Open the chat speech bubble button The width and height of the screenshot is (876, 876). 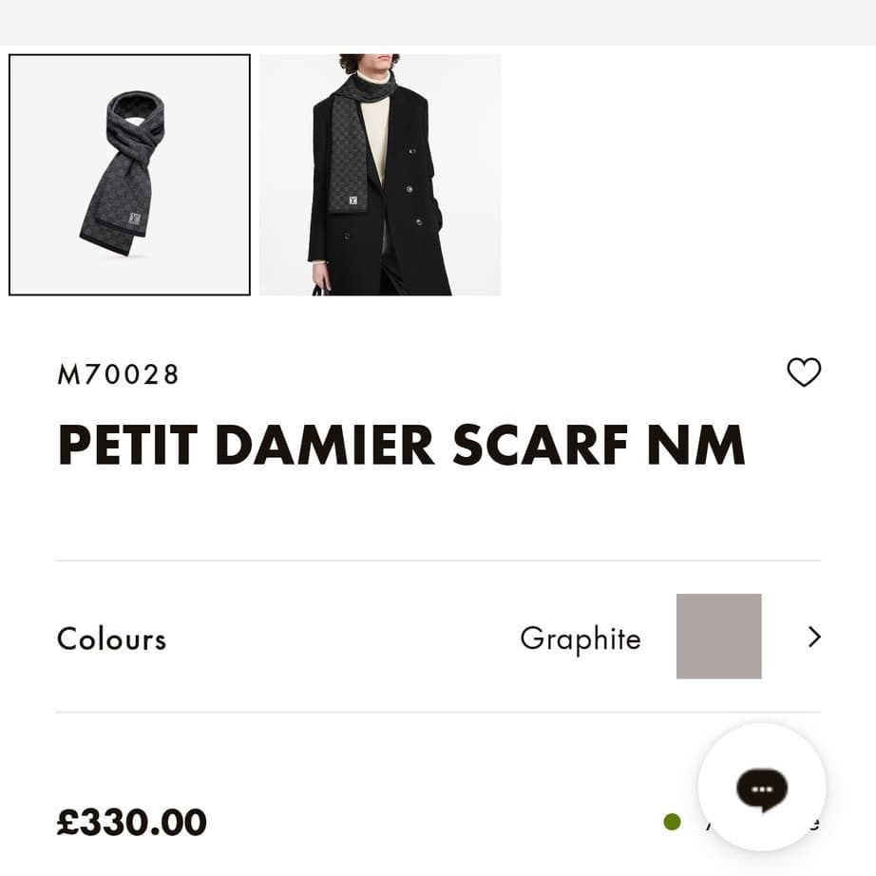pos(761,788)
